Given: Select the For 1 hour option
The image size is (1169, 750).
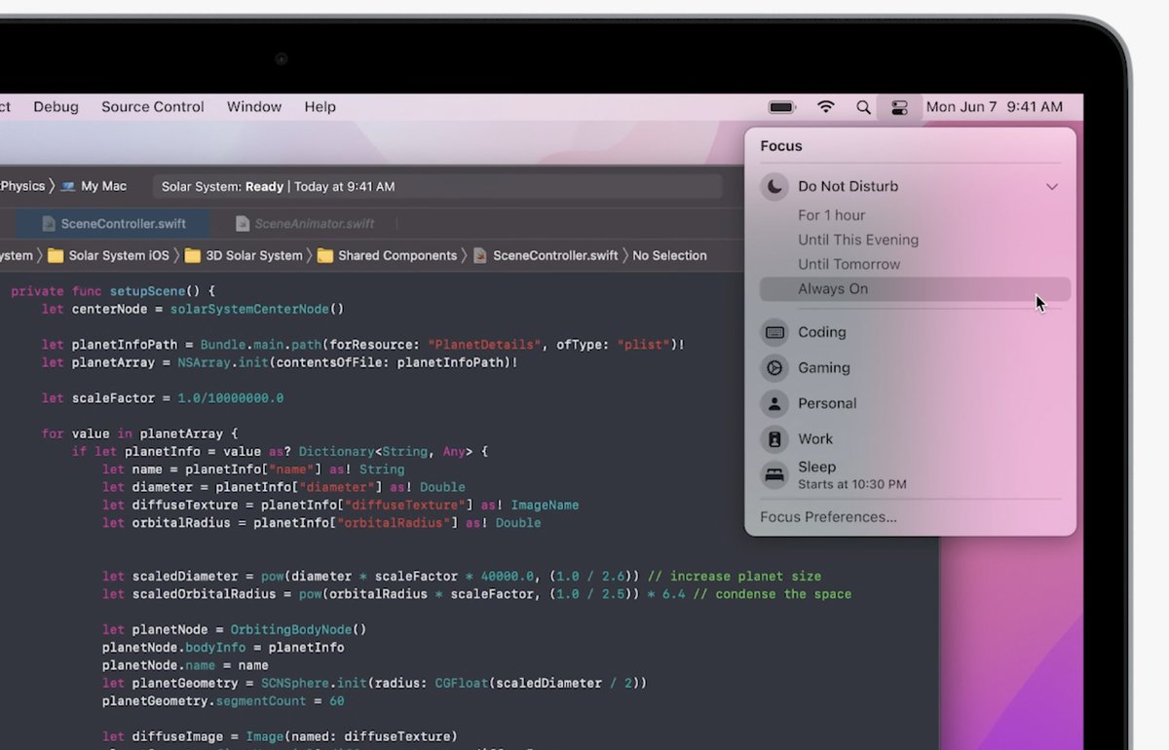Looking at the screenshot, I should pos(831,215).
